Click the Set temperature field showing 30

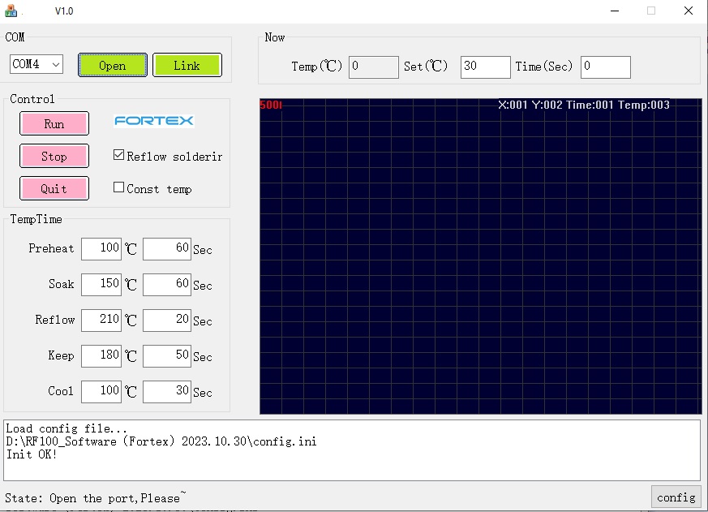click(485, 67)
